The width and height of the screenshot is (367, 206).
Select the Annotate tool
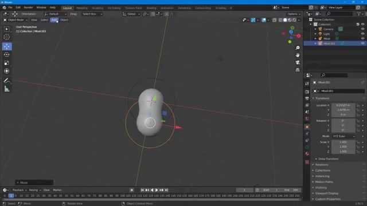pos(7,81)
